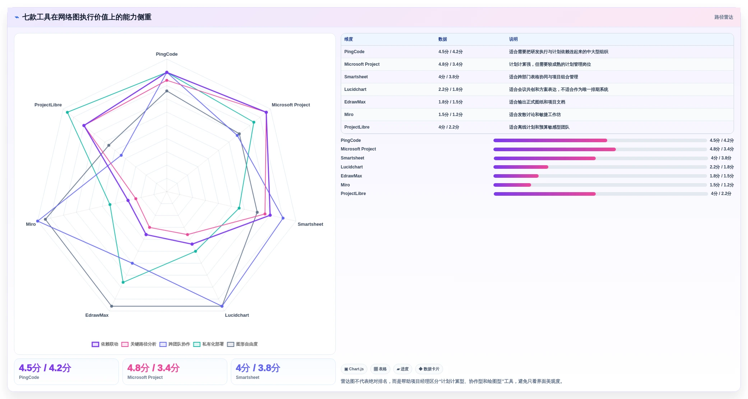748x399 pixels.
Task: Click the 维度 column header
Action: [349, 39]
